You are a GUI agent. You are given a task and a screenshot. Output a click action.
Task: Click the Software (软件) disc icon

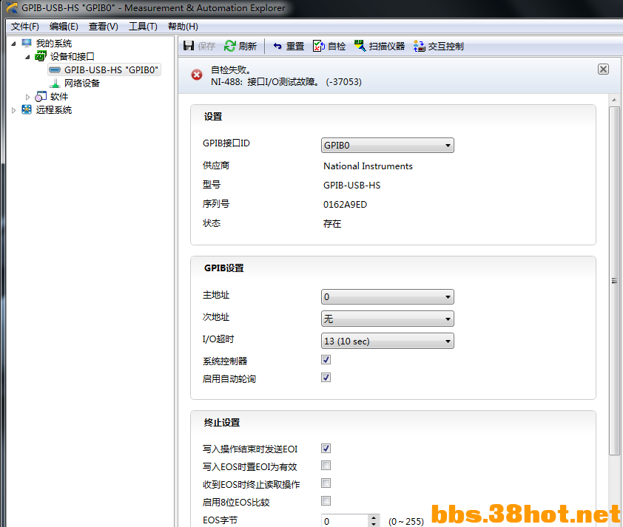[x=41, y=96]
